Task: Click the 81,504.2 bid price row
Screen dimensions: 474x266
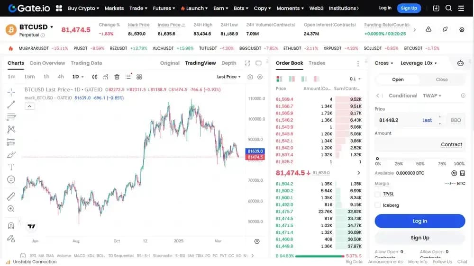Action: (319, 184)
